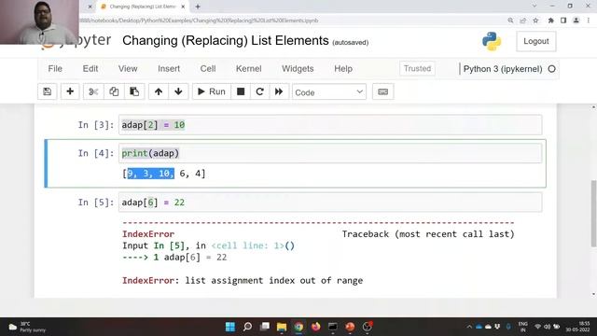Run the selected cell
The width and height of the screenshot is (597, 336).
click(x=212, y=91)
